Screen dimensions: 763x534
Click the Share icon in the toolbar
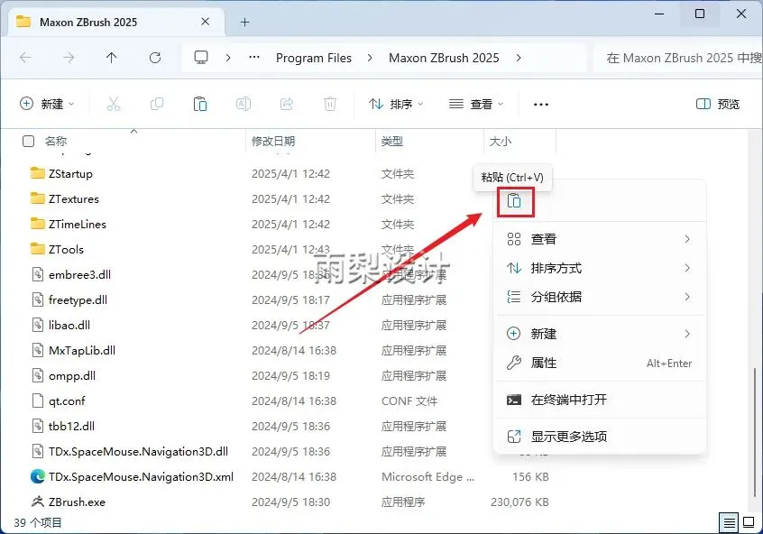point(287,104)
